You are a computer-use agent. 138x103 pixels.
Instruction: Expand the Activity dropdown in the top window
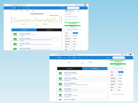coord(16,11)
